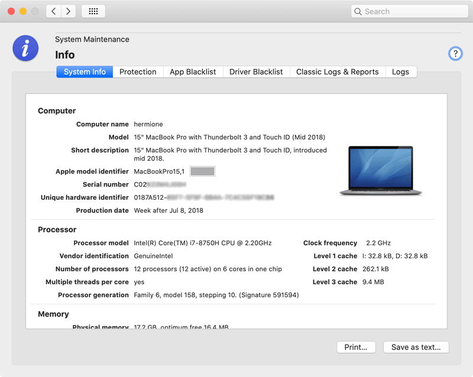Select the computer name 'hermione'
The width and height of the screenshot is (473, 377).
(148, 124)
